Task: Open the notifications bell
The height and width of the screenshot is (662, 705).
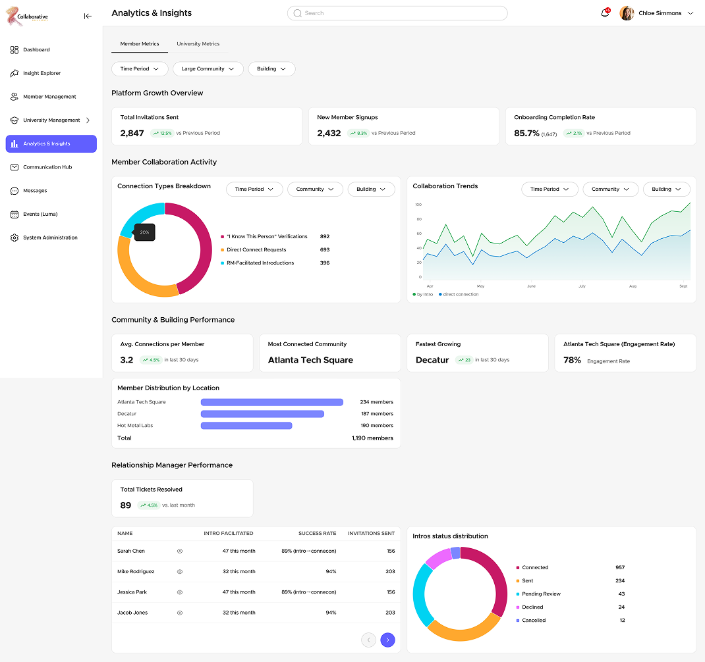Action: 606,13
